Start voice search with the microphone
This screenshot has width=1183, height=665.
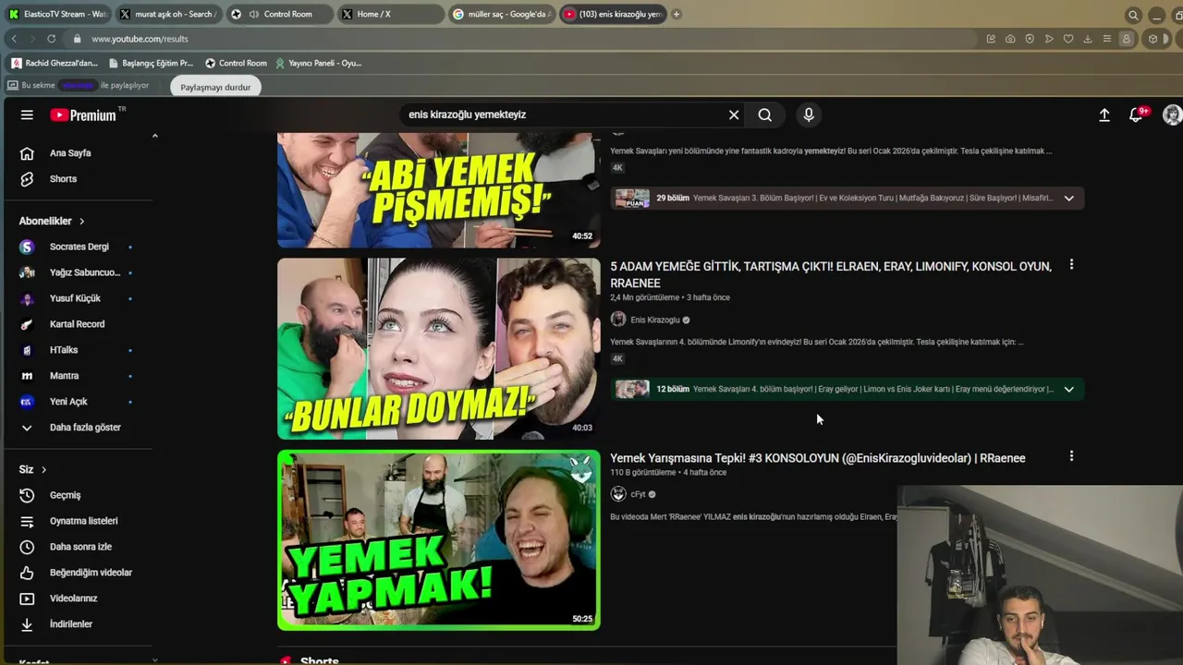click(809, 115)
